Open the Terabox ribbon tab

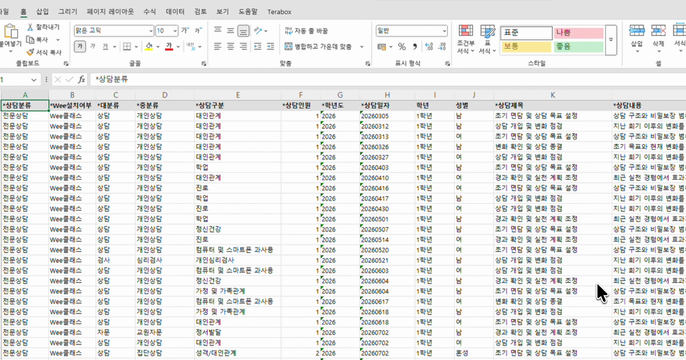click(279, 11)
